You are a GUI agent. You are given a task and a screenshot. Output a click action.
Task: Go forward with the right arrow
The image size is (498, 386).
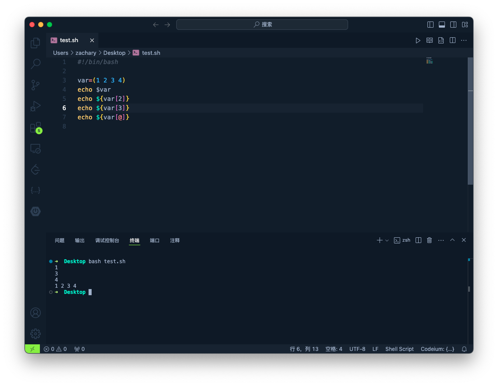click(167, 25)
